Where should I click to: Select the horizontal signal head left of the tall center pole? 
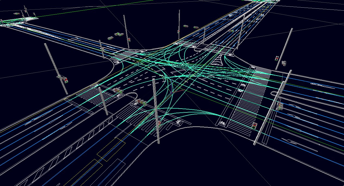click(x=141, y=102)
